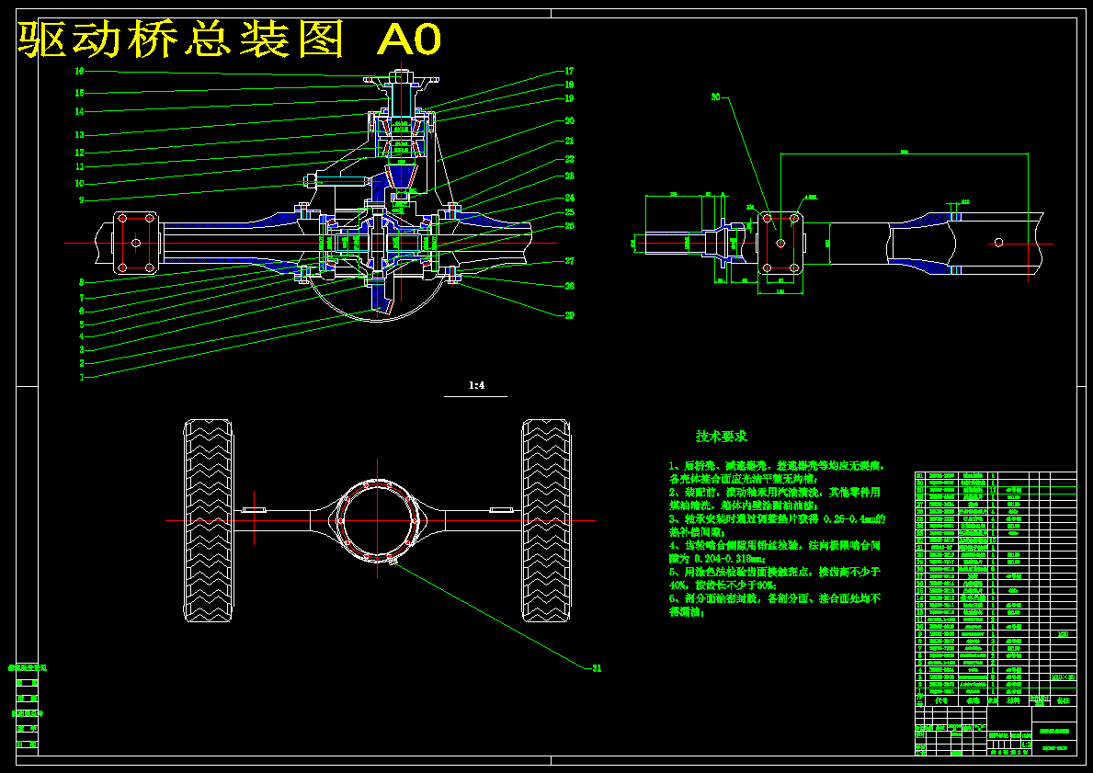Screen dimensions: 1093x773
Task: Select part callout number 14
Action: (79, 111)
